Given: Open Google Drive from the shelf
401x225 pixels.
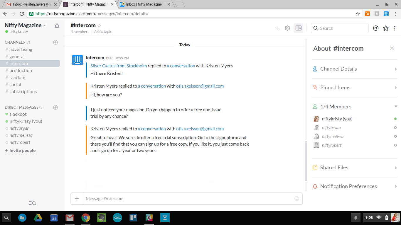Looking at the screenshot, I should pyautogui.click(x=38, y=218).
